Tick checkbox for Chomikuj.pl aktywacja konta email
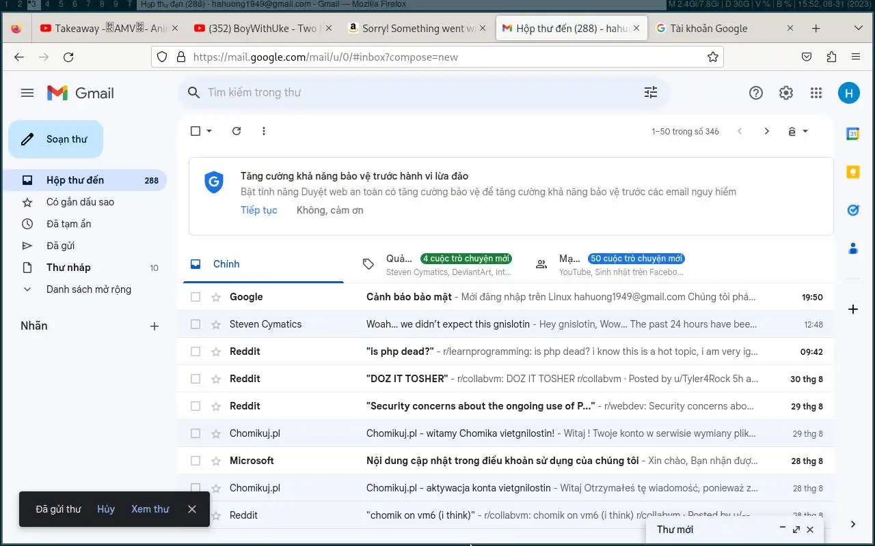 (x=196, y=488)
